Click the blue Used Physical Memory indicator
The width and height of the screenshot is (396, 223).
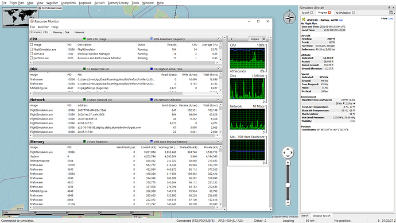[x=152, y=141]
